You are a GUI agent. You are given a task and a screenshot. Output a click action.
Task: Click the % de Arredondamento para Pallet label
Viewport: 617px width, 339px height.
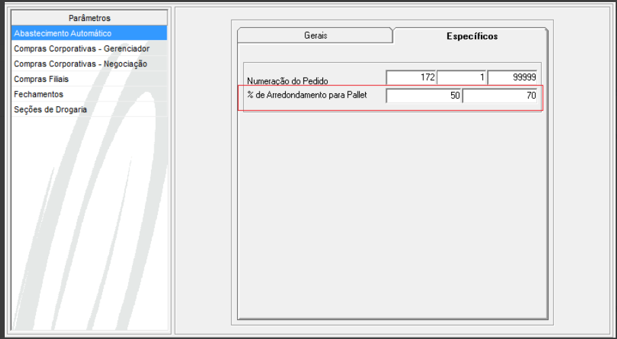point(307,95)
